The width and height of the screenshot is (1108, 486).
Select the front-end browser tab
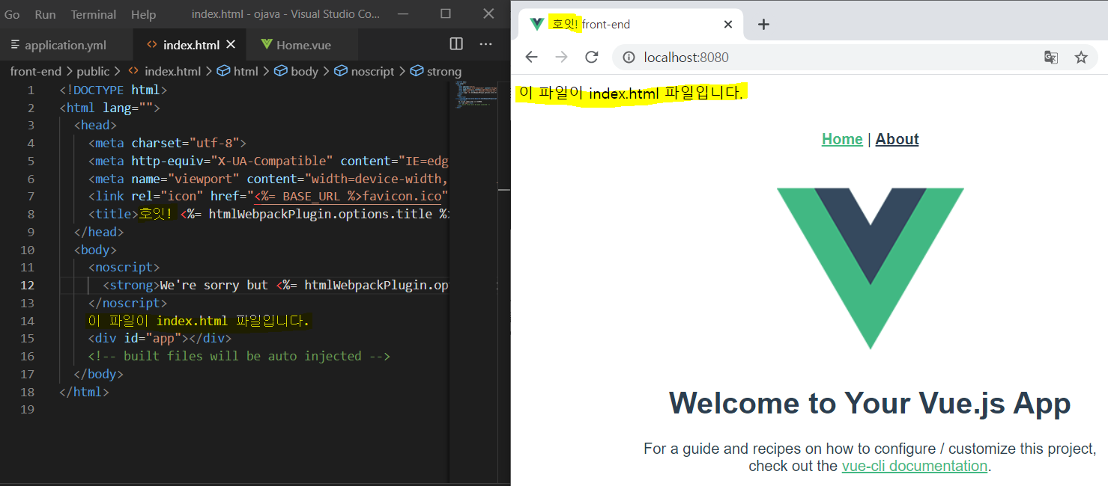point(632,24)
